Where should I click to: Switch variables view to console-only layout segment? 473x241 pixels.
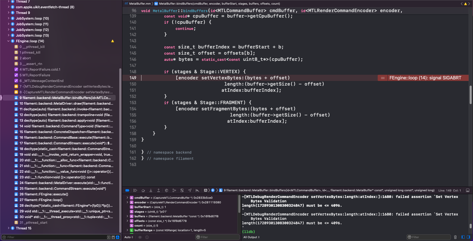(x=468, y=237)
